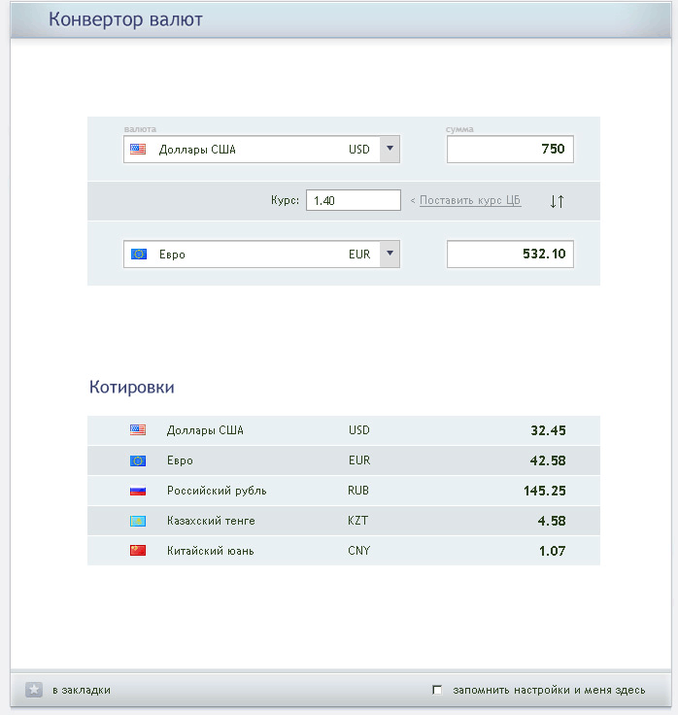Click the US flag in source currency selector
The image size is (678, 715).
pos(138,150)
